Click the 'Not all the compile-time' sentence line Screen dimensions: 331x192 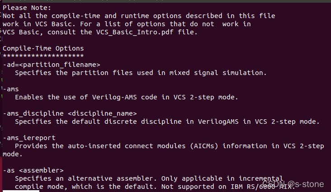[x=139, y=16]
